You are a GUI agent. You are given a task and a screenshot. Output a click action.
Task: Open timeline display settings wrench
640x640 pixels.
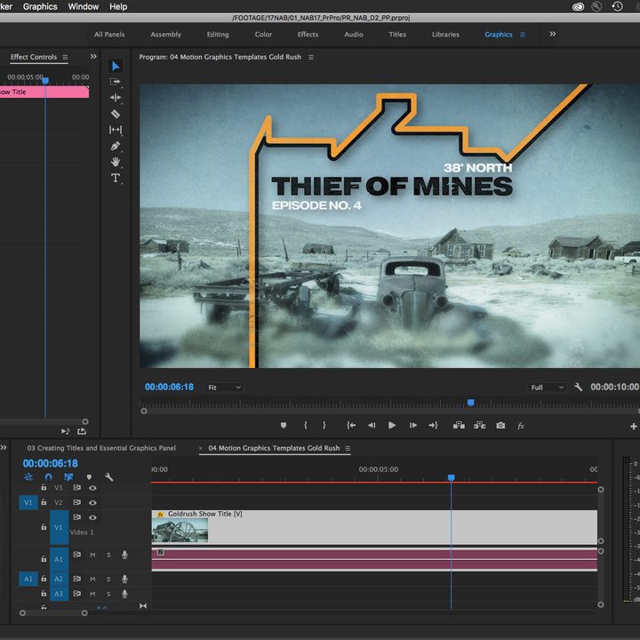pos(108,476)
